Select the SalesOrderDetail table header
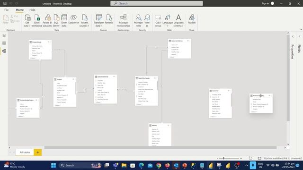The height and width of the screenshot is (170, 303). 106,76
